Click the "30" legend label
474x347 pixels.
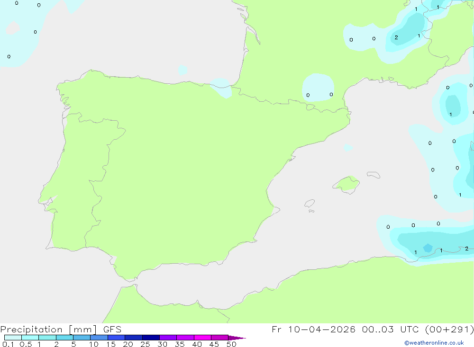pyautogui.click(x=162, y=344)
